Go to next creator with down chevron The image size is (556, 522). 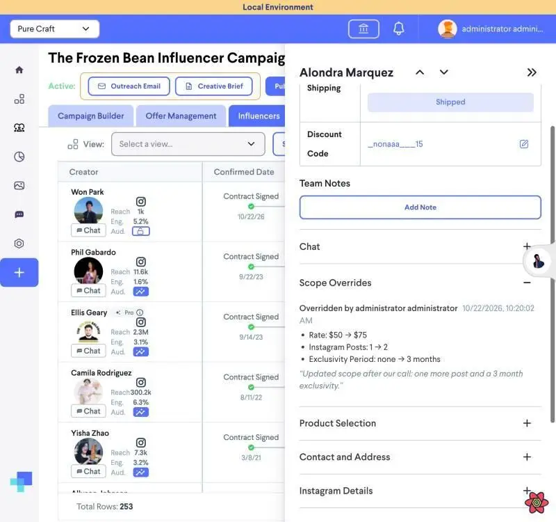pos(443,72)
